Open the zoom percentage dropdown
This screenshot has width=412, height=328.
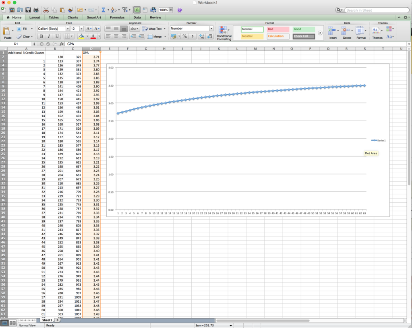point(171,10)
